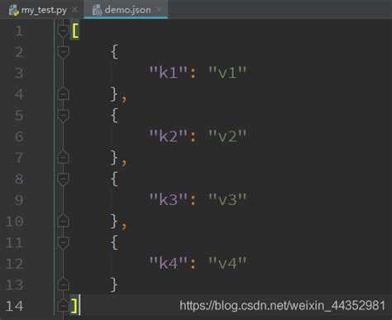
Task: Close the my_test.py tab
Action: pyautogui.click(x=74, y=10)
